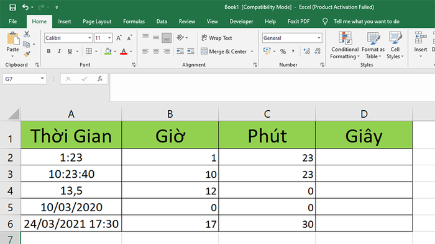Switch to the Formulas tab

point(134,22)
